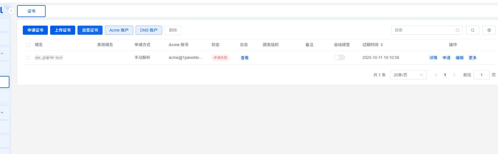Image resolution: width=498 pixels, height=154 pixels.
Task: Click the 搜索 search input field
Action: (x=423, y=30)
